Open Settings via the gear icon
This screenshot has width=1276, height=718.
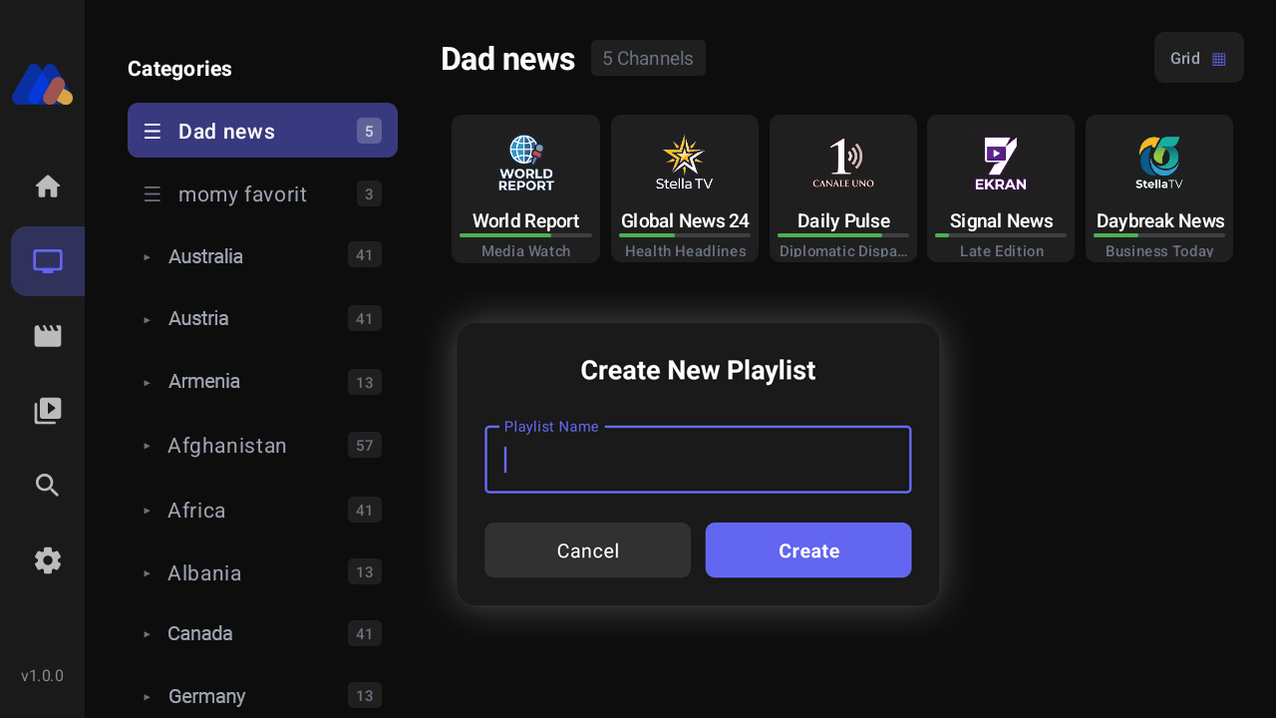tap(47, 560)
